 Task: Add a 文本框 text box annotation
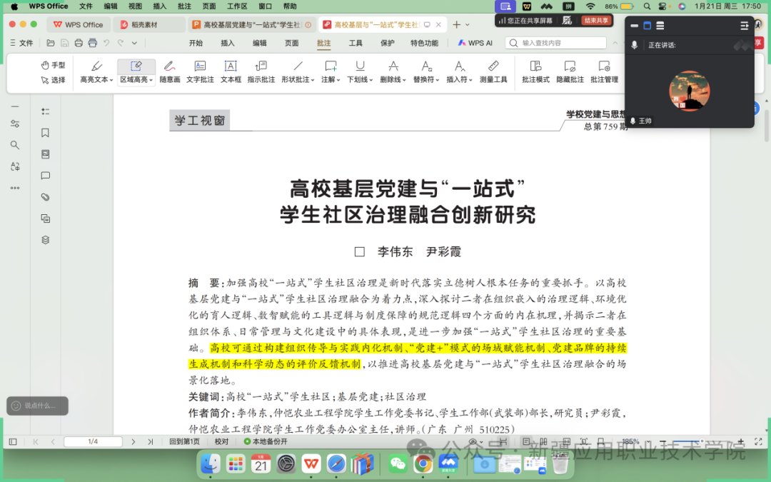(x=230, y=73)
